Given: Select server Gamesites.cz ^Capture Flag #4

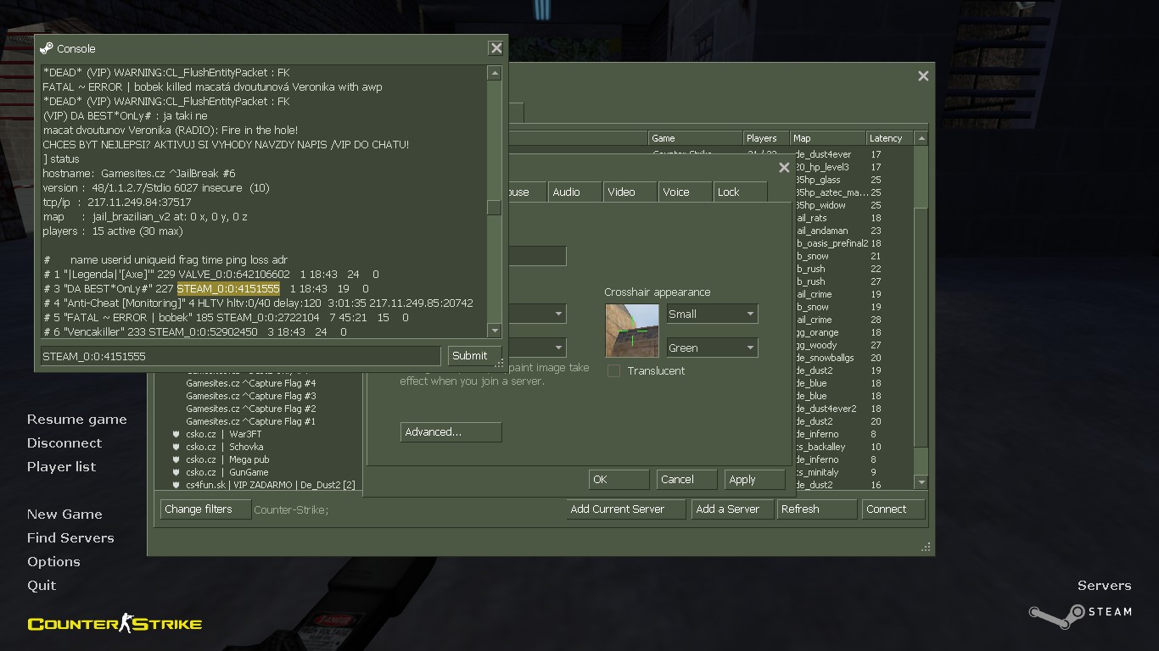Looking at the screenshot, I should pyautogui.click(x=251, y=383).
